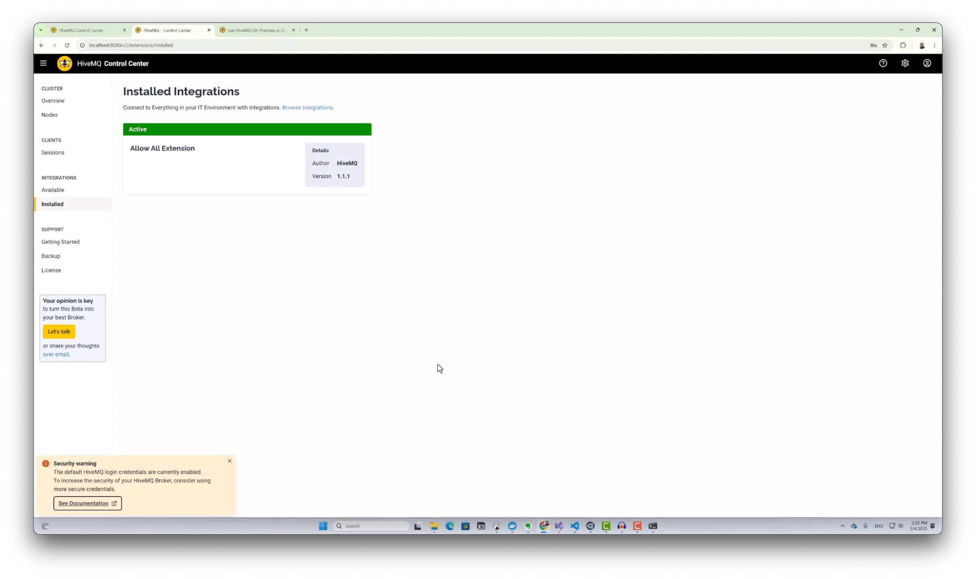The image size is (976, 579).
Task: Open the user account profile icon
Action: tap(927, 63)
